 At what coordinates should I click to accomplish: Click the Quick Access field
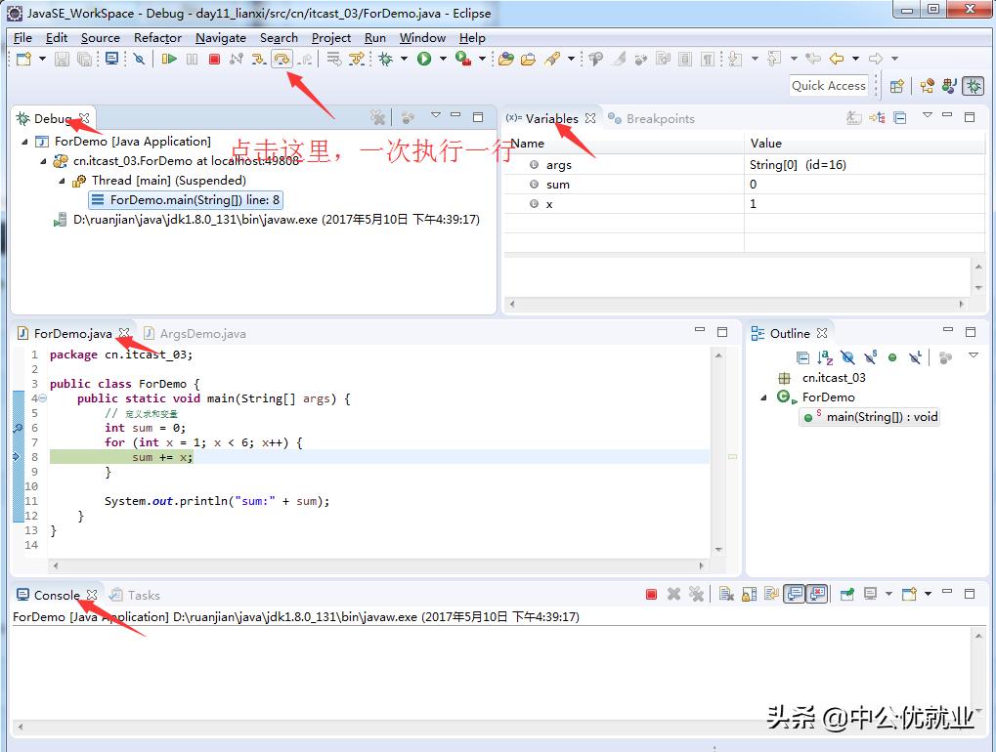pyautogui.click(x=829, y=85)
